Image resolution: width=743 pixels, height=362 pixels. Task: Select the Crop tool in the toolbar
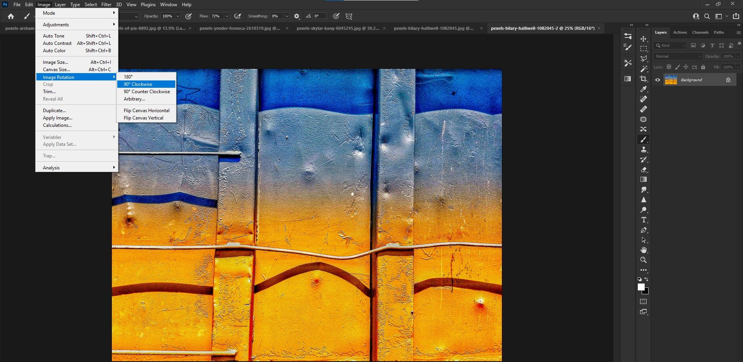[x=644, y=79]
